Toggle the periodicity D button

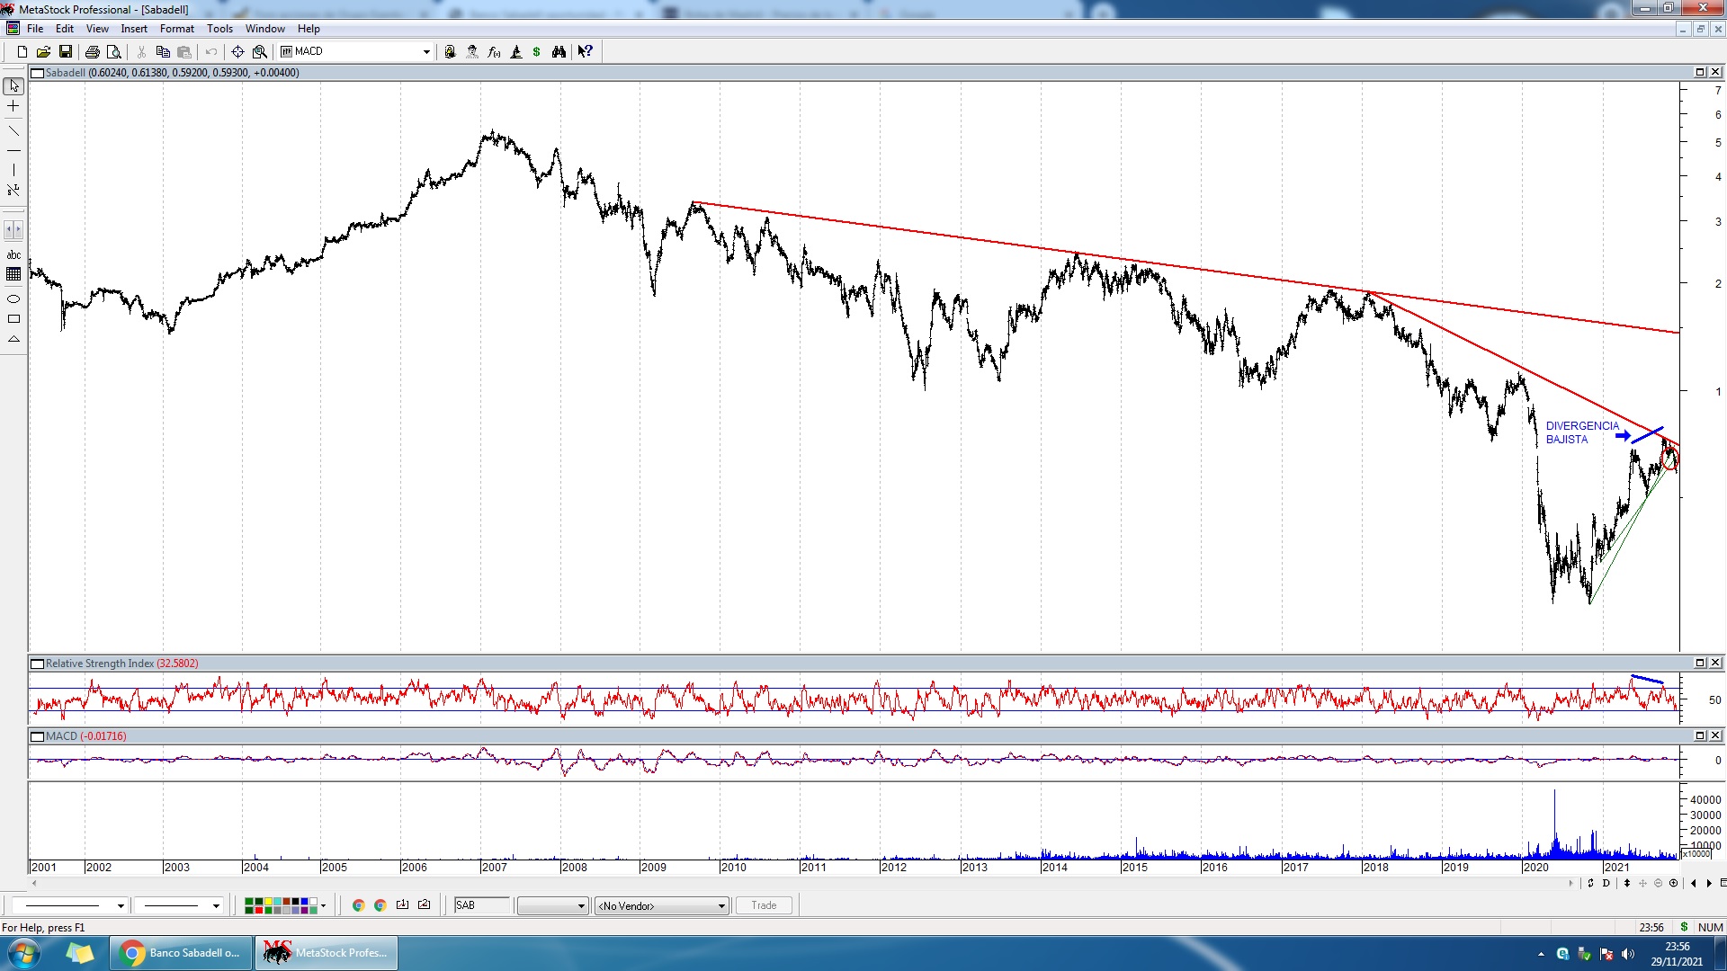[1606, 883]
